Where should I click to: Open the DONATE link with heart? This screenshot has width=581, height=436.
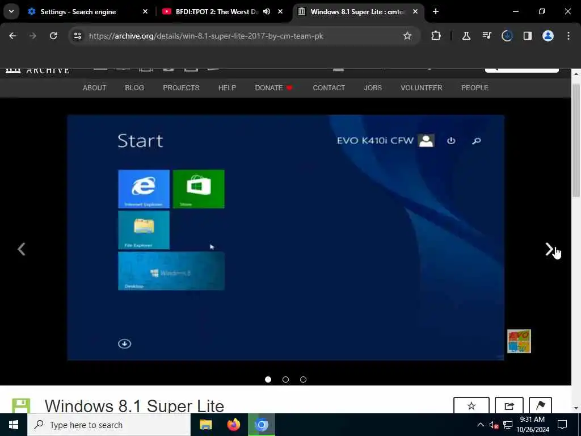(x=274, y=88)
